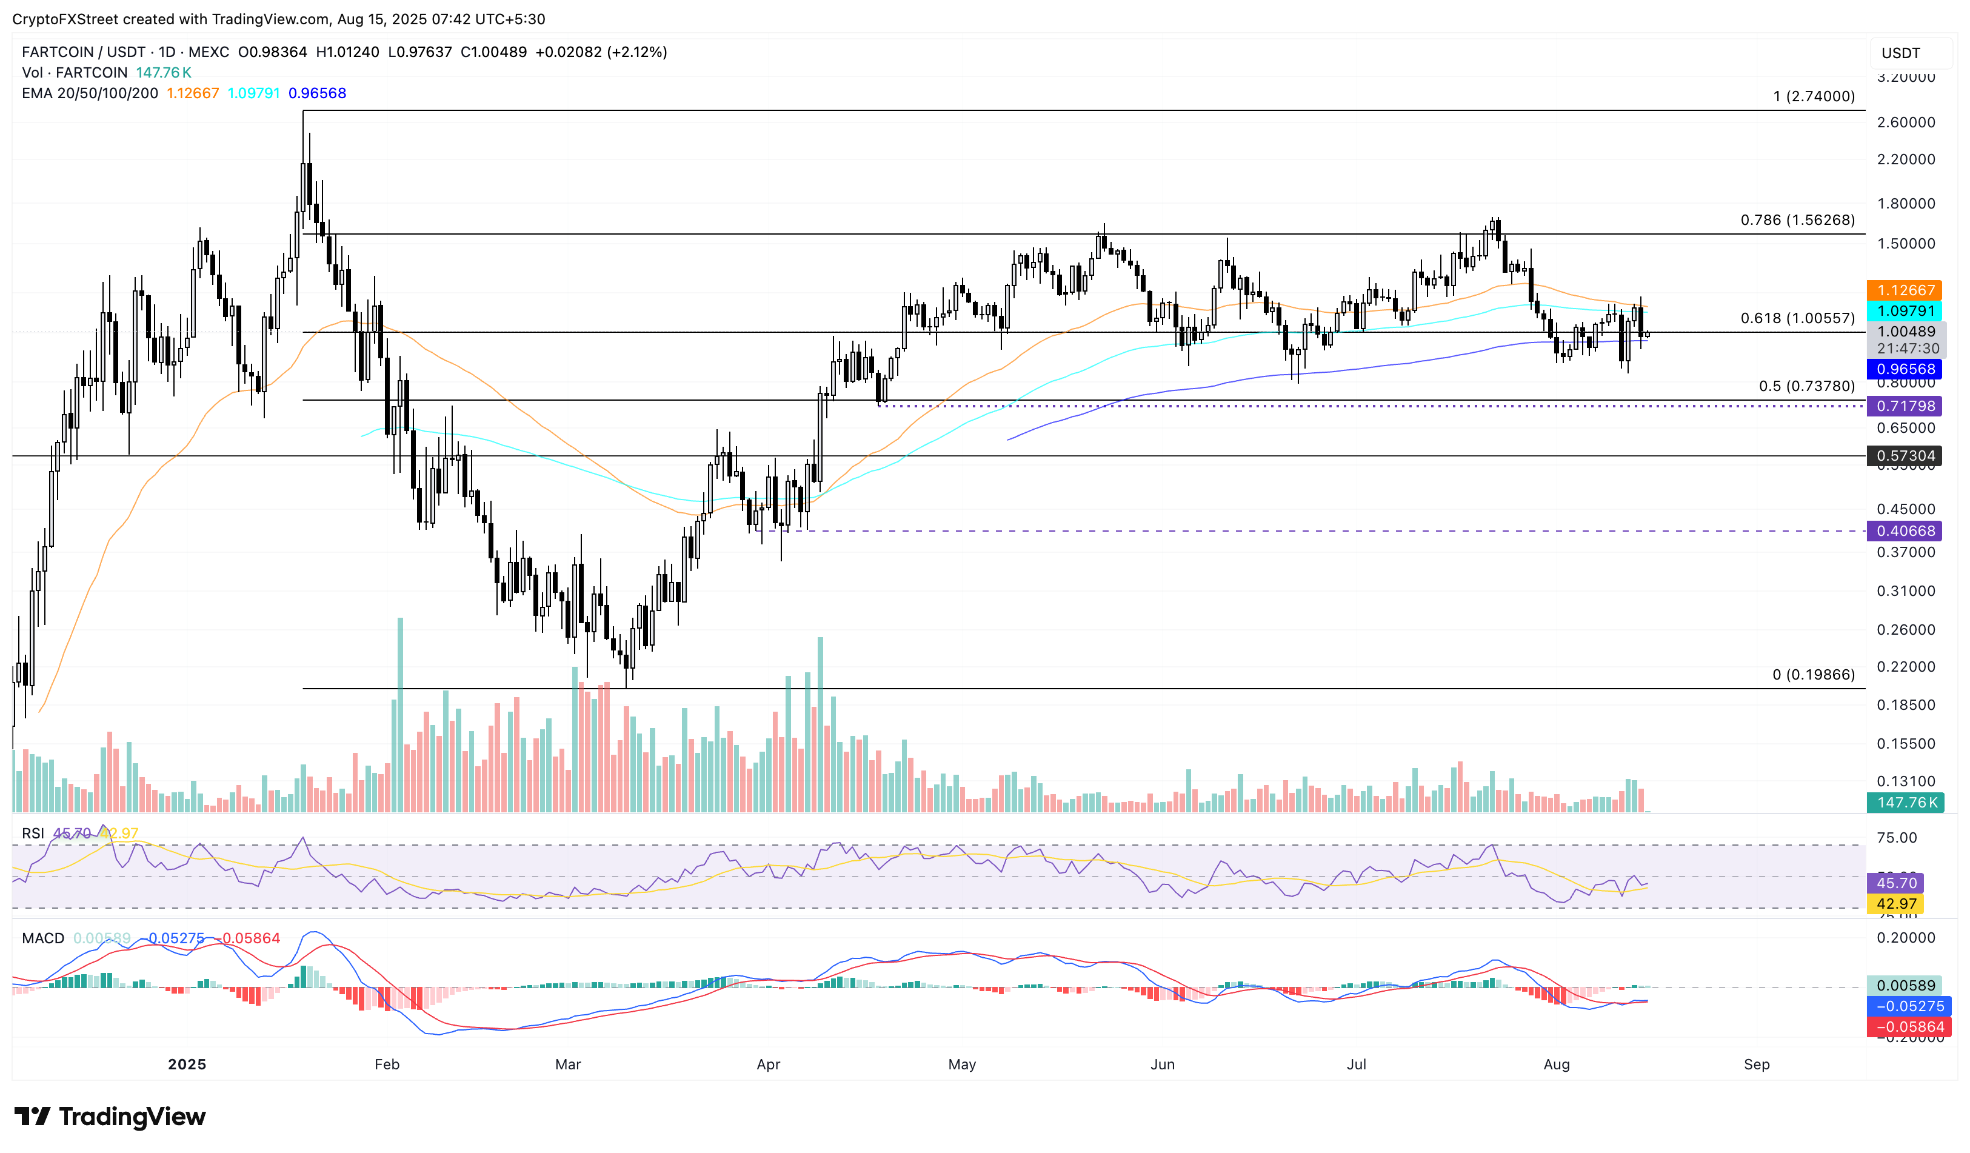1970x1153 pixels.
Task: Click the blue 0.96568 EMA price tag
Action: (x=1906, y=369)
